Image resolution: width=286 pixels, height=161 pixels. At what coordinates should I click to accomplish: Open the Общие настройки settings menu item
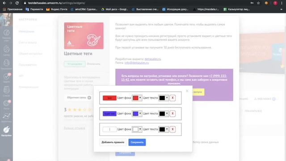[x=30, y=54]
